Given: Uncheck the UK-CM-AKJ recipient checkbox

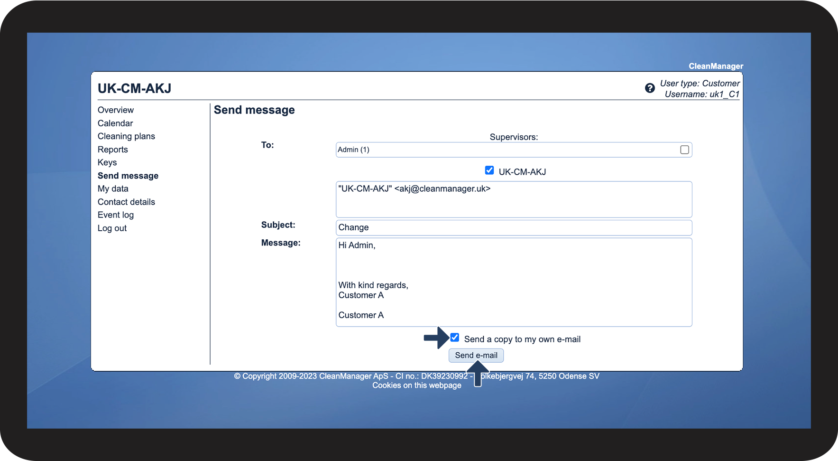Looking at the screenshot, I should click(x=489, y=170).
